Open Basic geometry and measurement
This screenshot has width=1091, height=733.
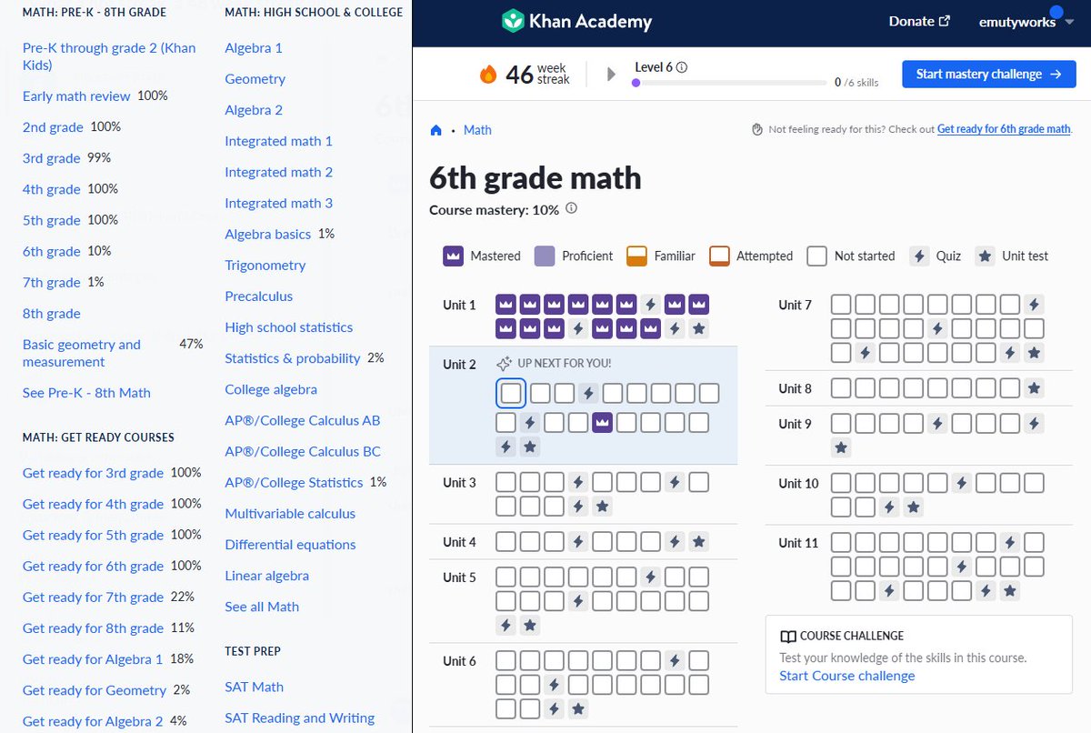(x=82, y=353)
